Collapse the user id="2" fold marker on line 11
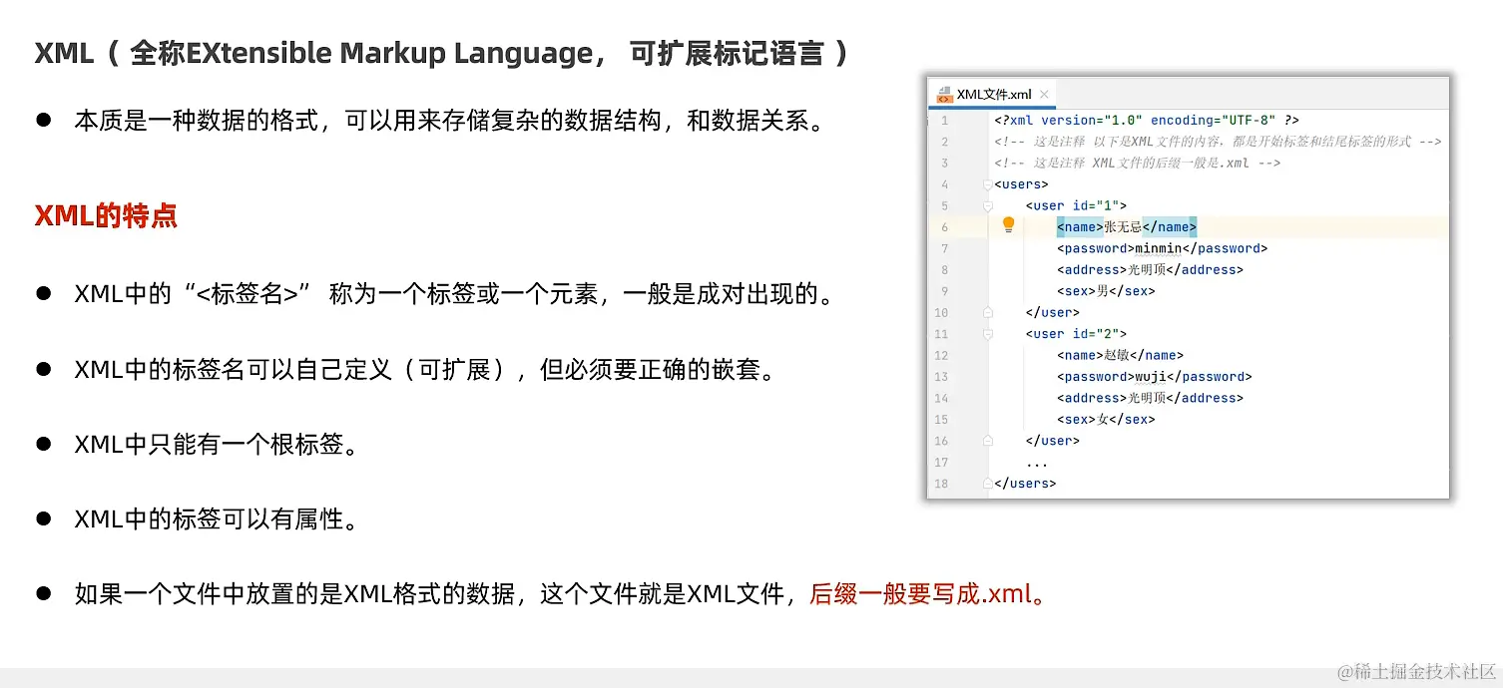 pyautogui.click(x=988, y=334)
